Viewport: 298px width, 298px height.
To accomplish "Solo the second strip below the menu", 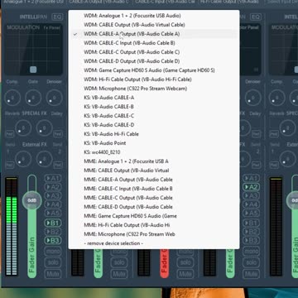I will 119,262.
